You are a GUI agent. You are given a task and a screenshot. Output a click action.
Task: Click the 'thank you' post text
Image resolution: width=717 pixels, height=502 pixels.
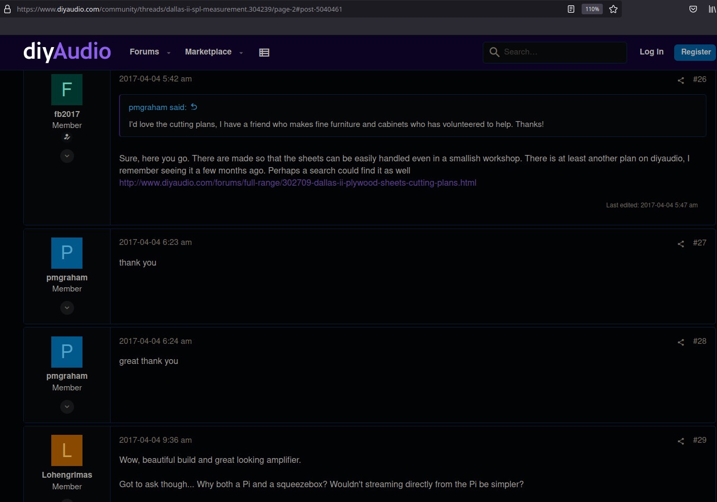point(138,262)
